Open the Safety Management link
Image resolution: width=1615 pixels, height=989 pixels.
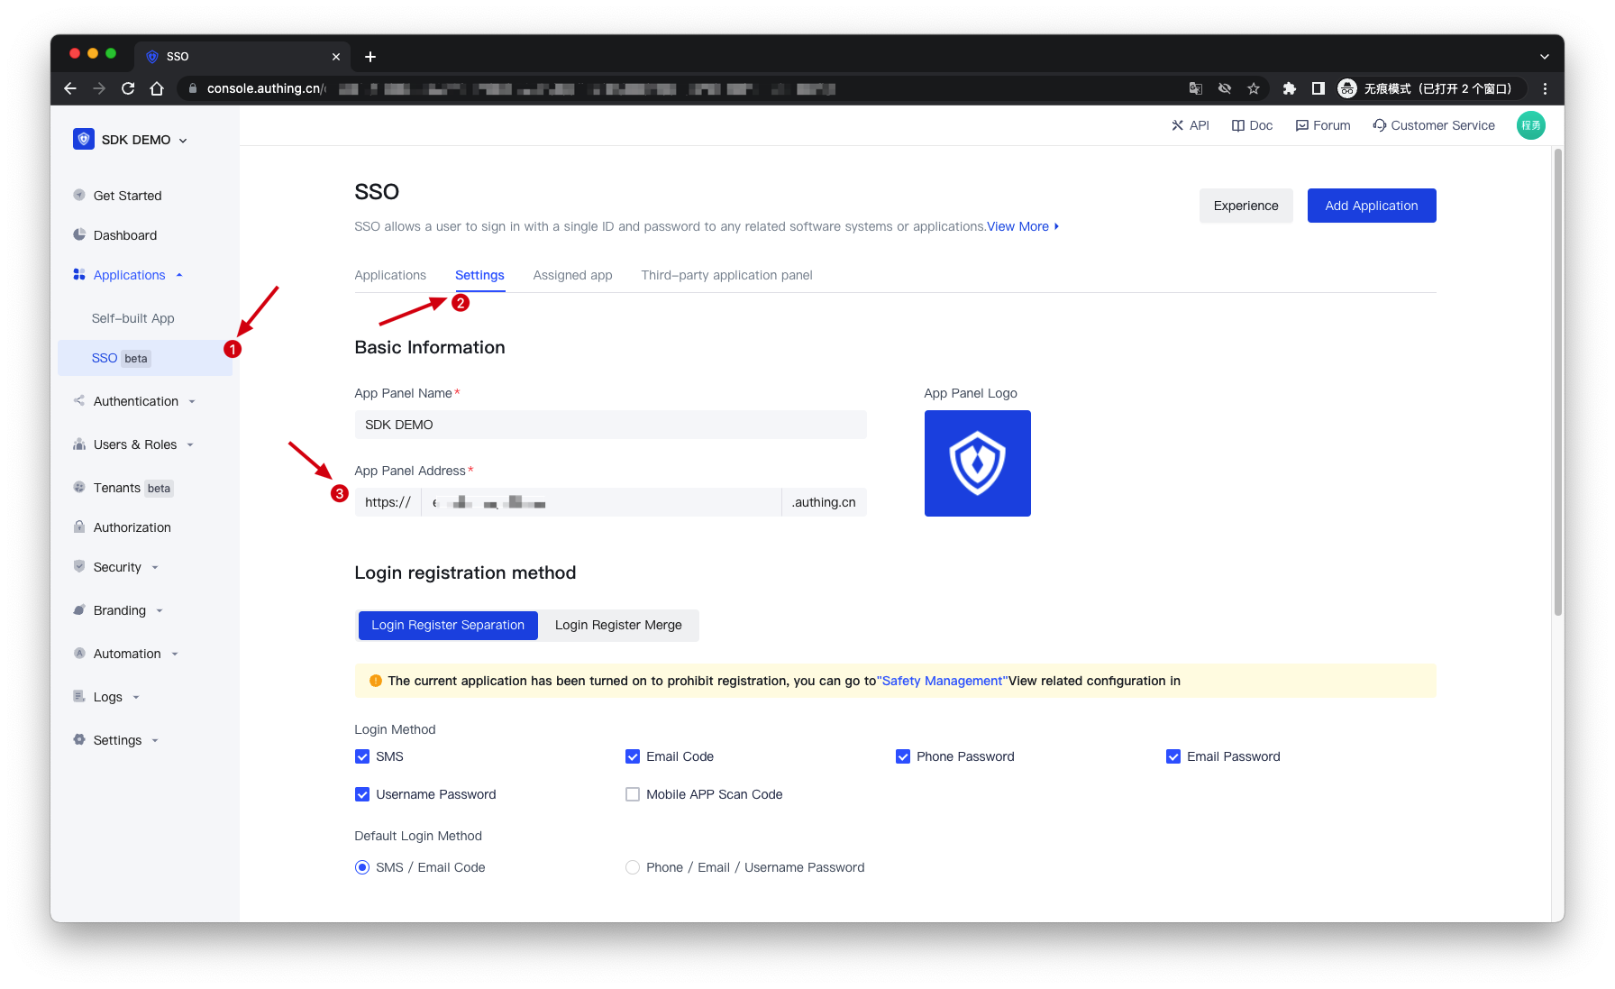[x=943, y=681]
